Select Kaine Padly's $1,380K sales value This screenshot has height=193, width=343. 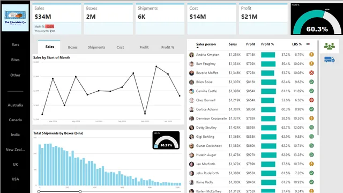tap(234, 182)
